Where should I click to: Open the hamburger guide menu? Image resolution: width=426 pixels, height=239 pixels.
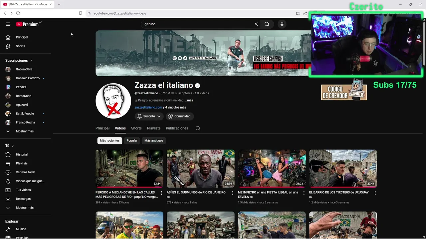tap(8, 24)
